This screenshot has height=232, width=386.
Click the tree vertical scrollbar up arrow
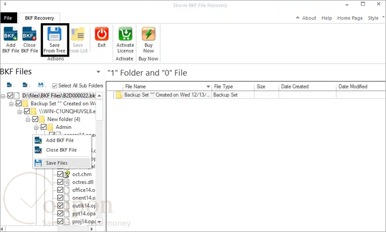pyautogui.click(x=99, y=96)
